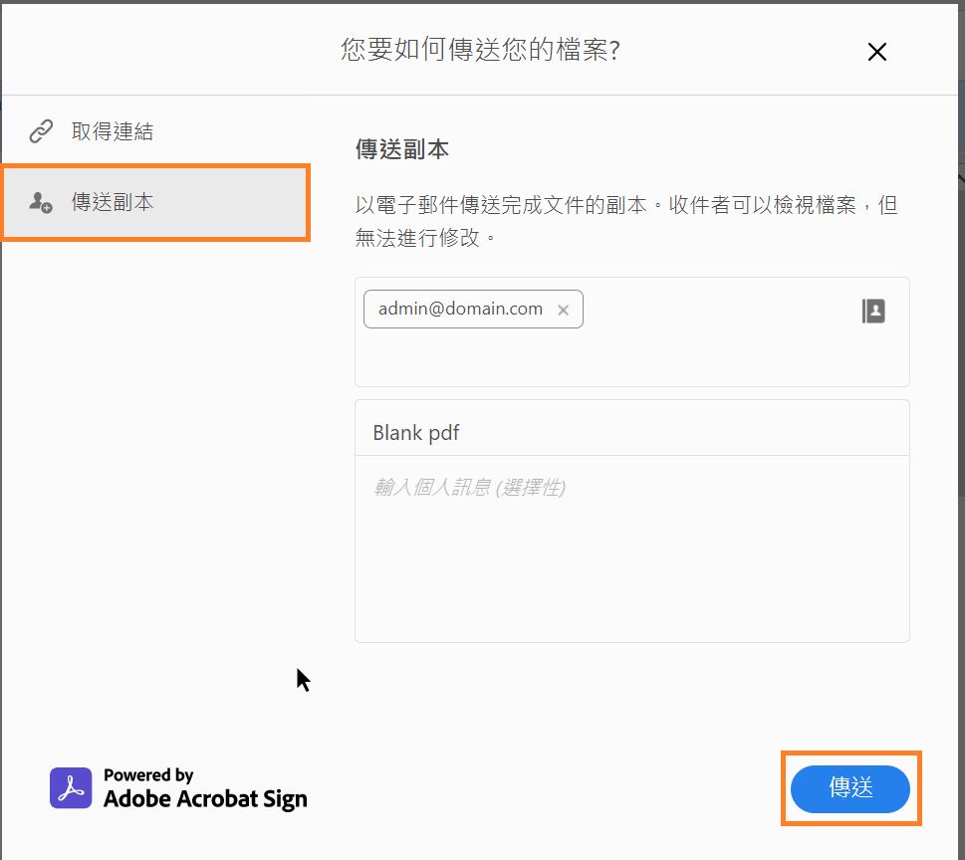Dismiss the recipient tag with the small x

(563, 310)
